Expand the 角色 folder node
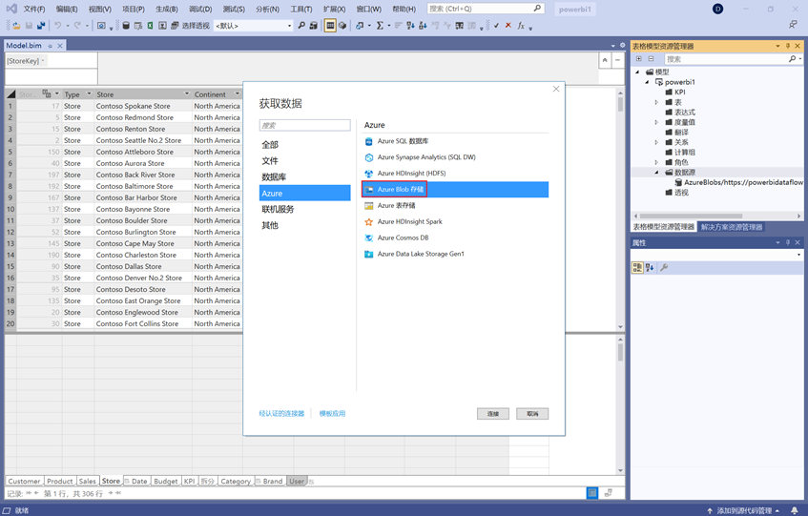The width and height of the screenshot is (808, 516). [656, 162]
